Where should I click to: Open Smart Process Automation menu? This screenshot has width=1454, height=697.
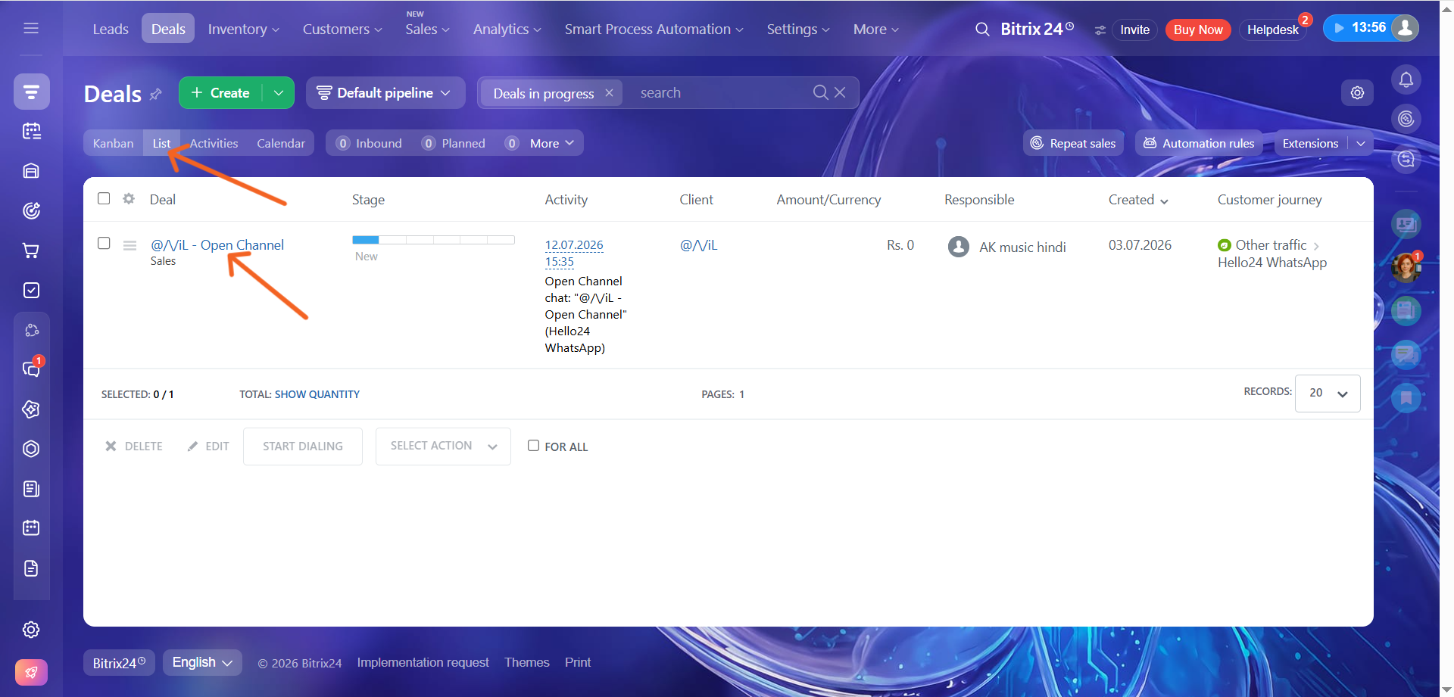654,29
